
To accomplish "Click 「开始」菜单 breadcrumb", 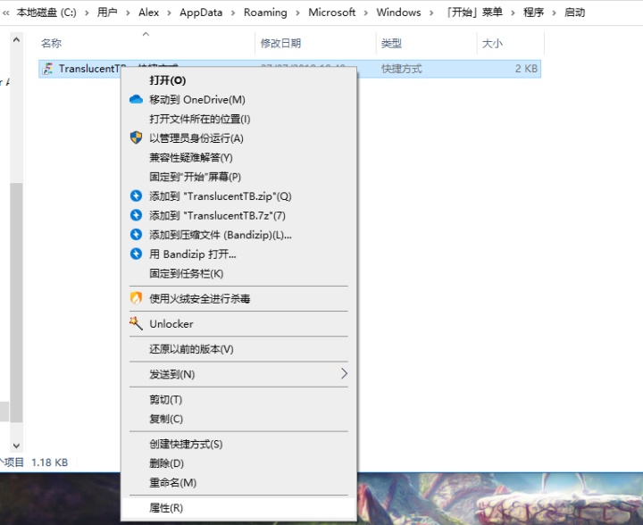I will (474, 12).
